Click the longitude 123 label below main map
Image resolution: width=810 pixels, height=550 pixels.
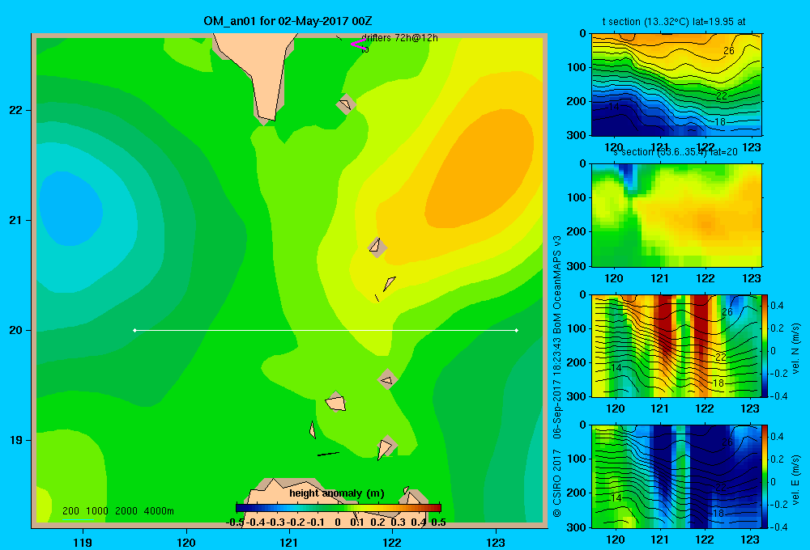pos(496,543)
